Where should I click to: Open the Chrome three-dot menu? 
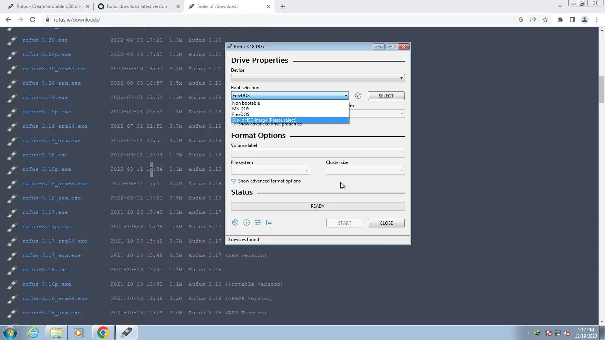click(x=597, y=20)
